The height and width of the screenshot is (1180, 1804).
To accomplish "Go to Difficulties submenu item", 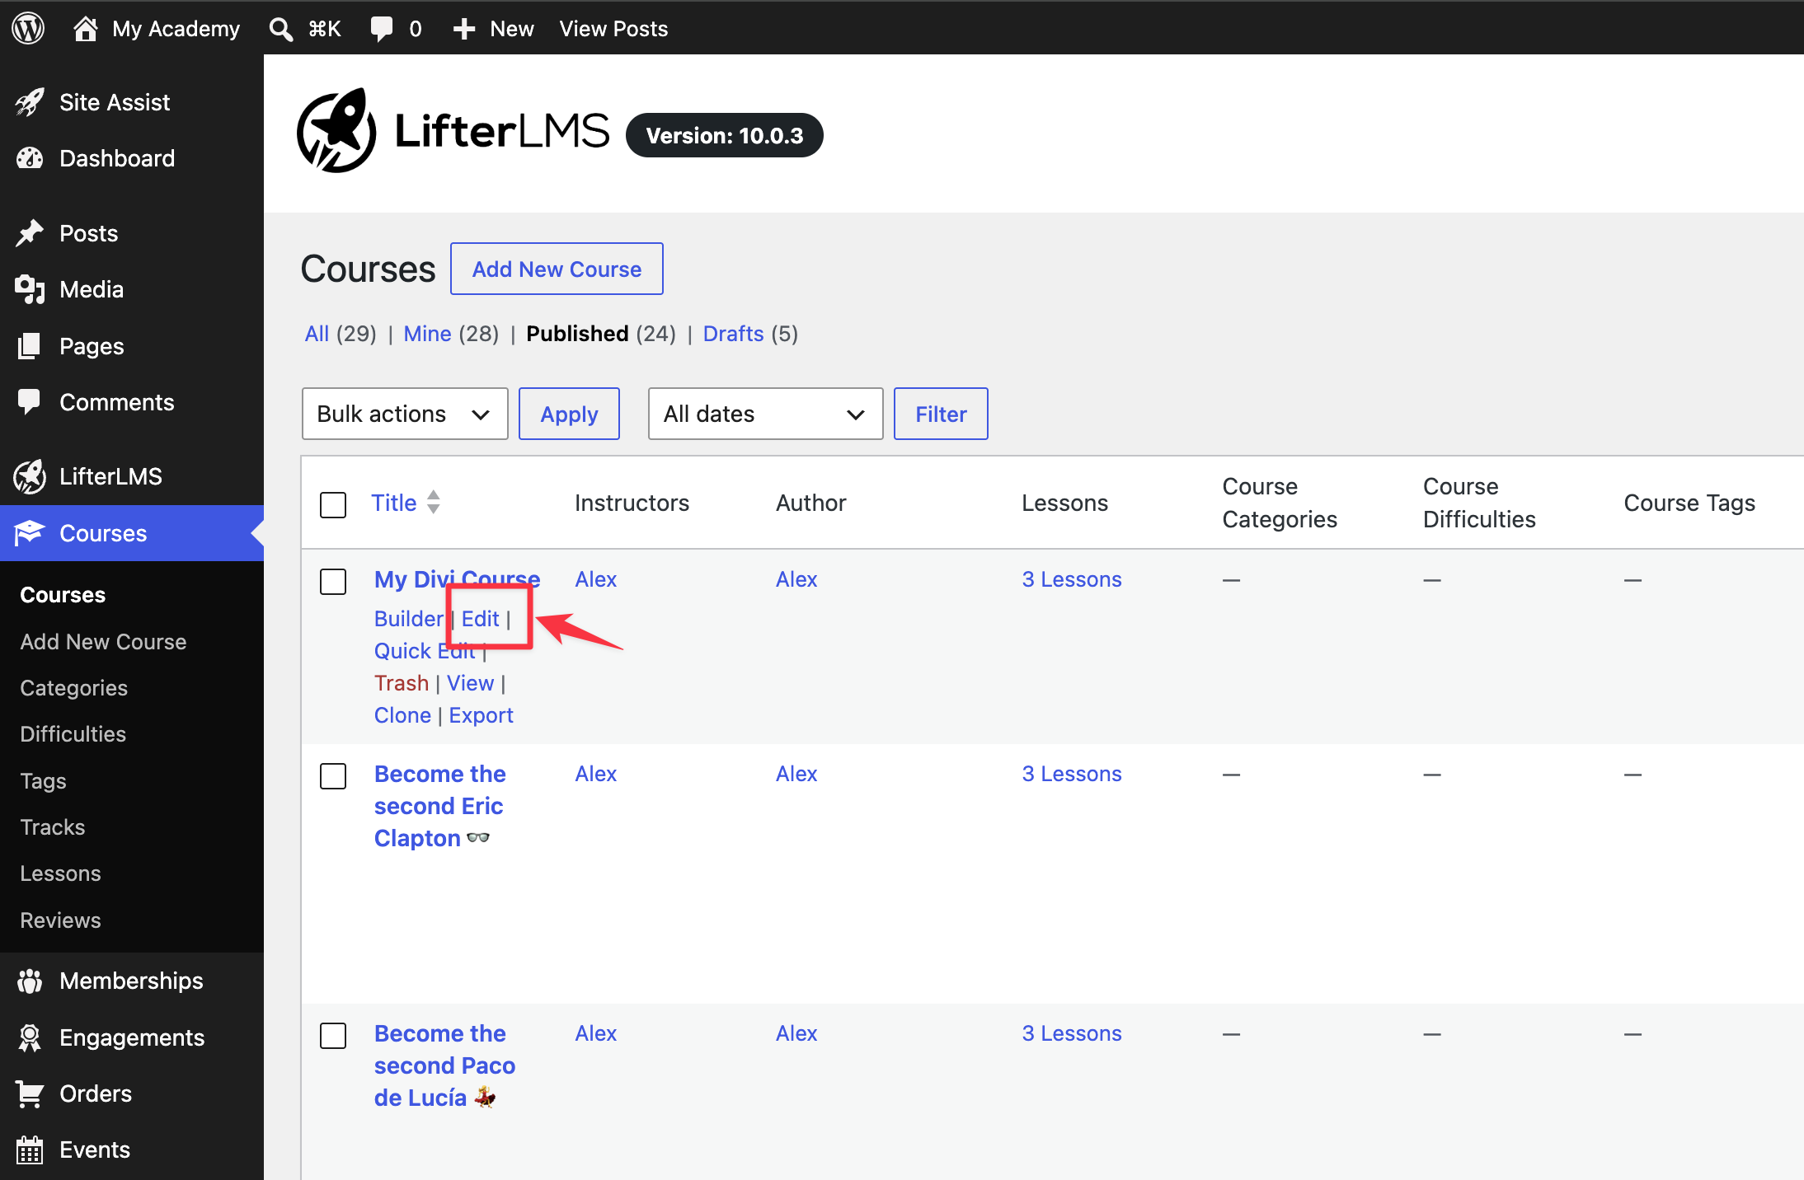I will tap(73, 734).
